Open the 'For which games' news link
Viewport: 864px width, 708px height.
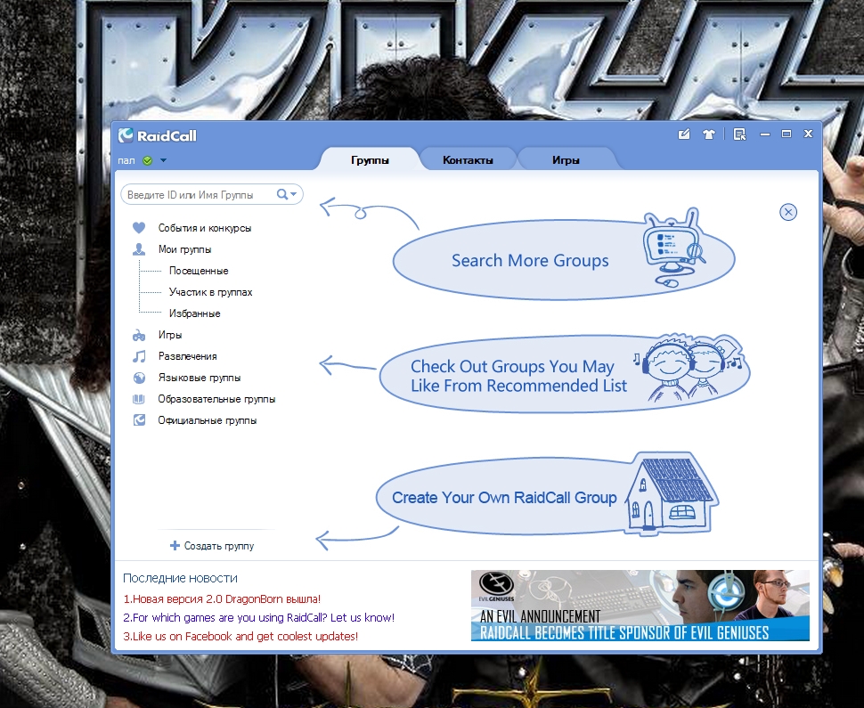click(x=258, y=618)
